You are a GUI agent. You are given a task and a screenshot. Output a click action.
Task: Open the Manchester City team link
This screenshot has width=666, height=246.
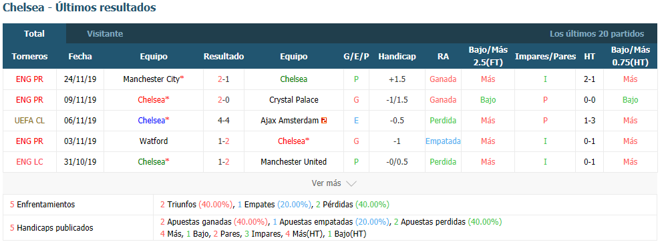coord(151,79)
